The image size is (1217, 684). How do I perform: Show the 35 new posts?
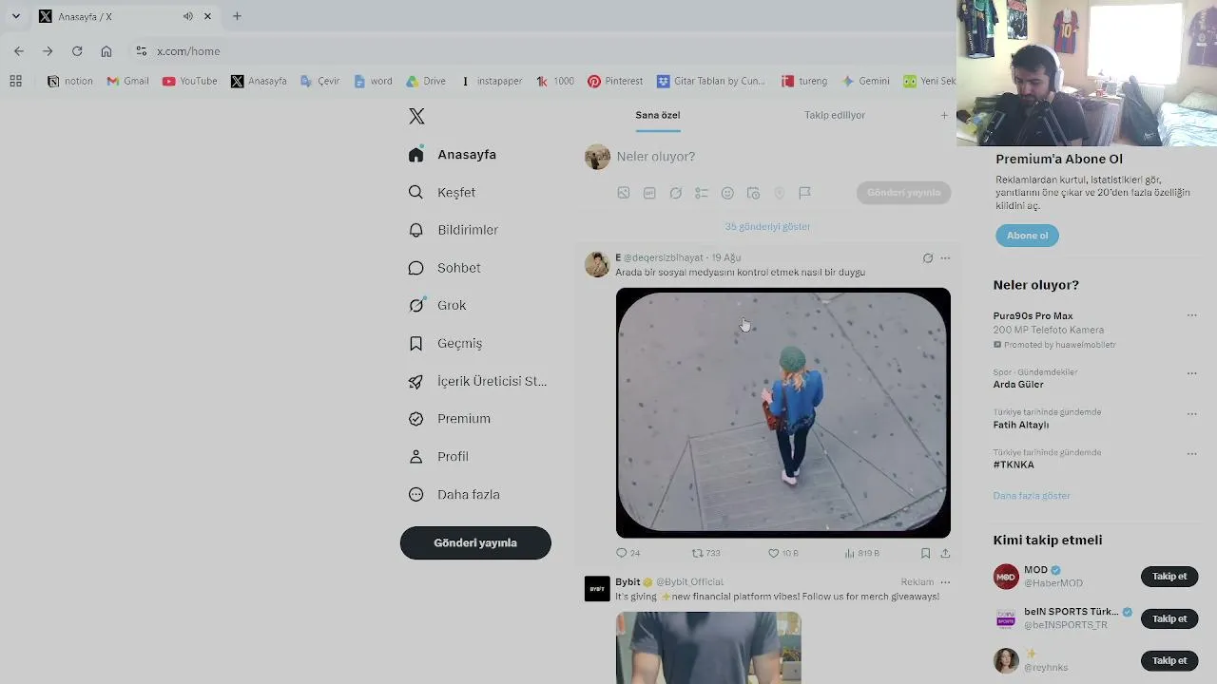click(x=768, y=226)
